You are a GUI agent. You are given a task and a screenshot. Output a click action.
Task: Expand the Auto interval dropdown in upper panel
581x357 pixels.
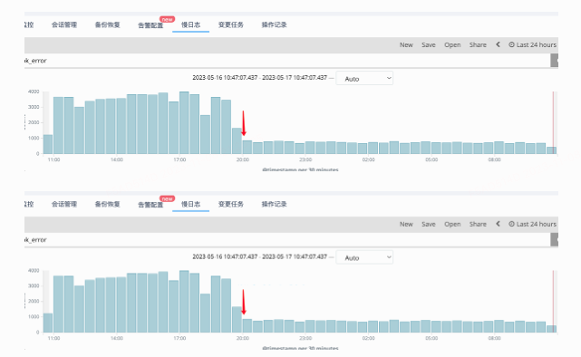point(364,79)
